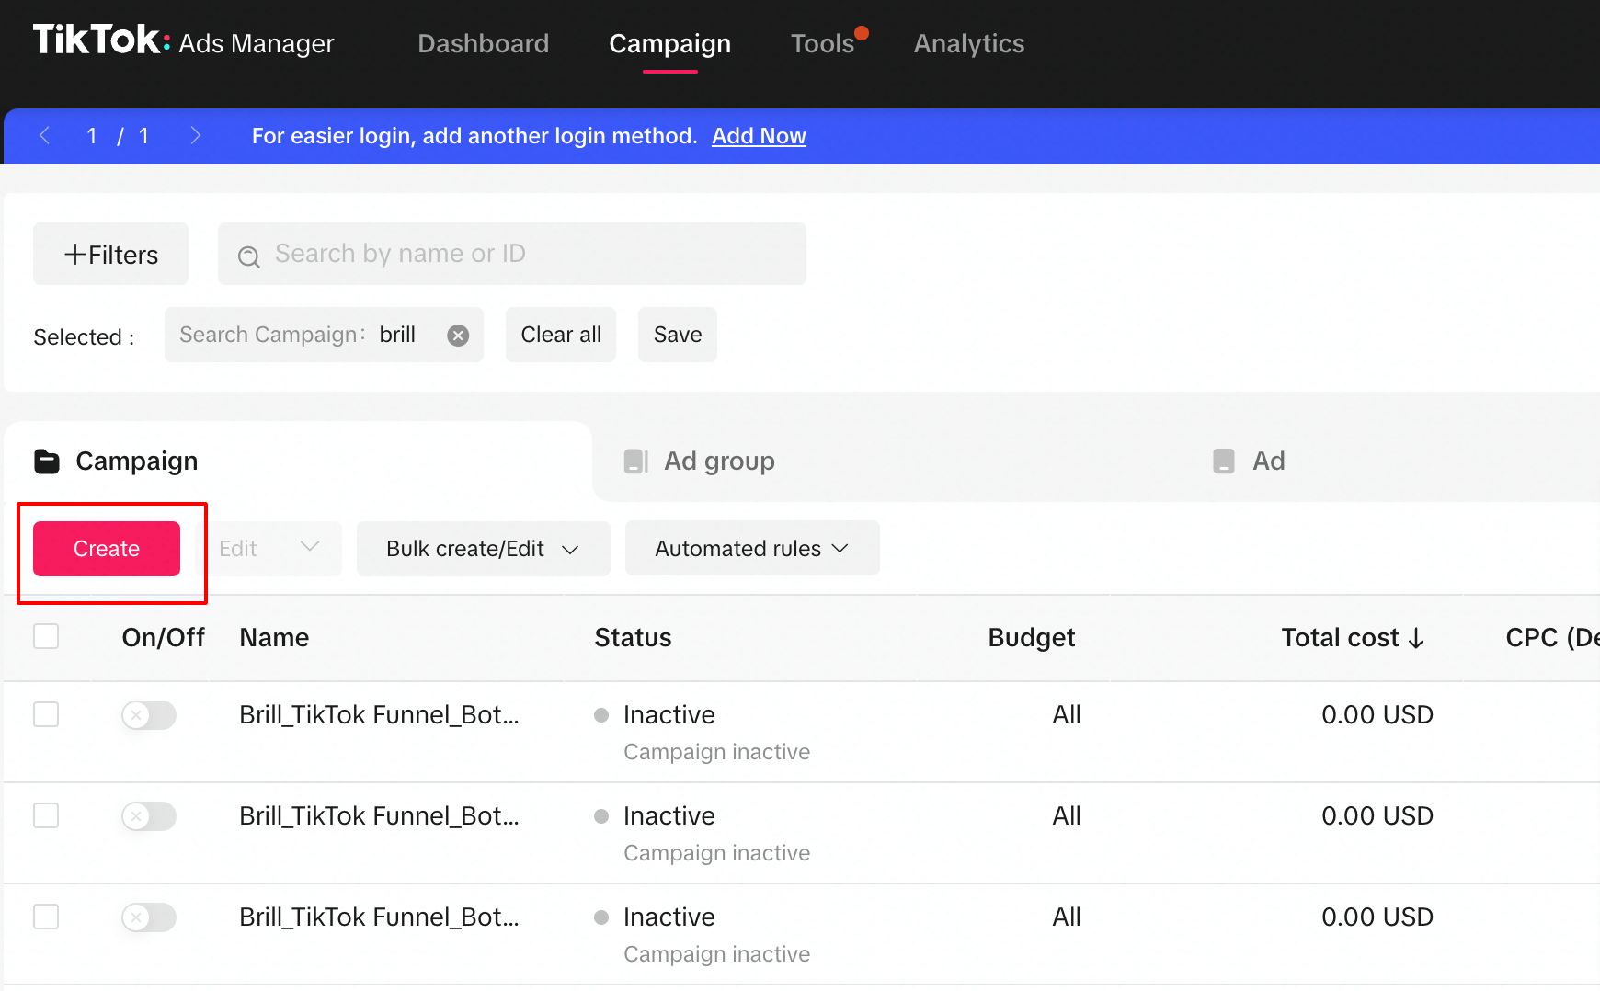
Task: Switch to the Analytics tab
Action: 969,43
